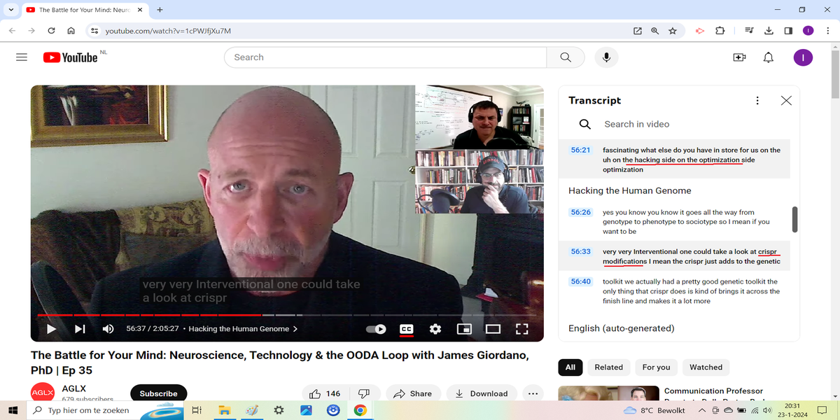Toggle the Chrome side panel
840x420 pixels.
(788, 31)
